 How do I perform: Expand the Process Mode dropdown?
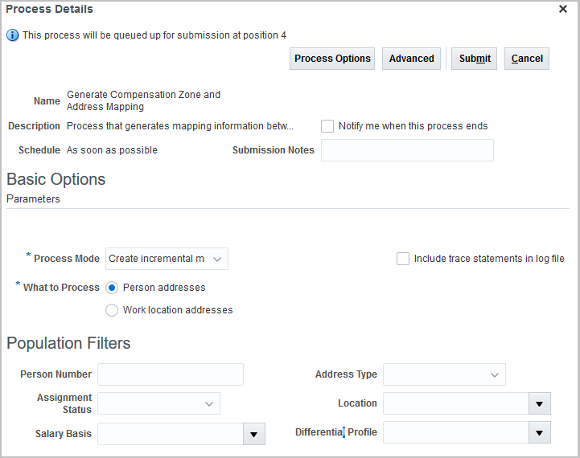click(x=218, y=259)
